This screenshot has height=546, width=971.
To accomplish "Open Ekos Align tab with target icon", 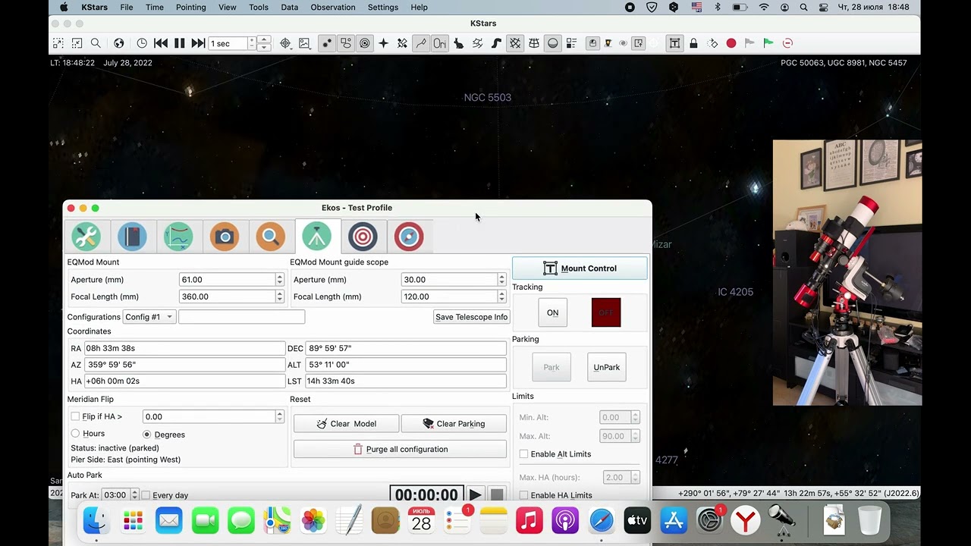I will (363, 237).
